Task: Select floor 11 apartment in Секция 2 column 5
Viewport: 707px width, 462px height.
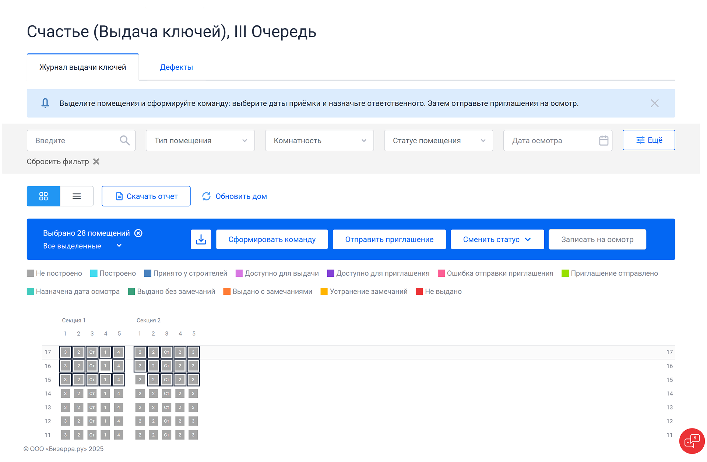Action: 193,435
